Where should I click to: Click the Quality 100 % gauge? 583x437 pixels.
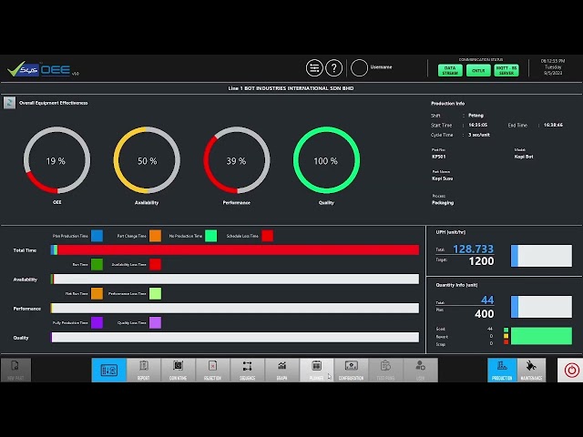(326, 160)
